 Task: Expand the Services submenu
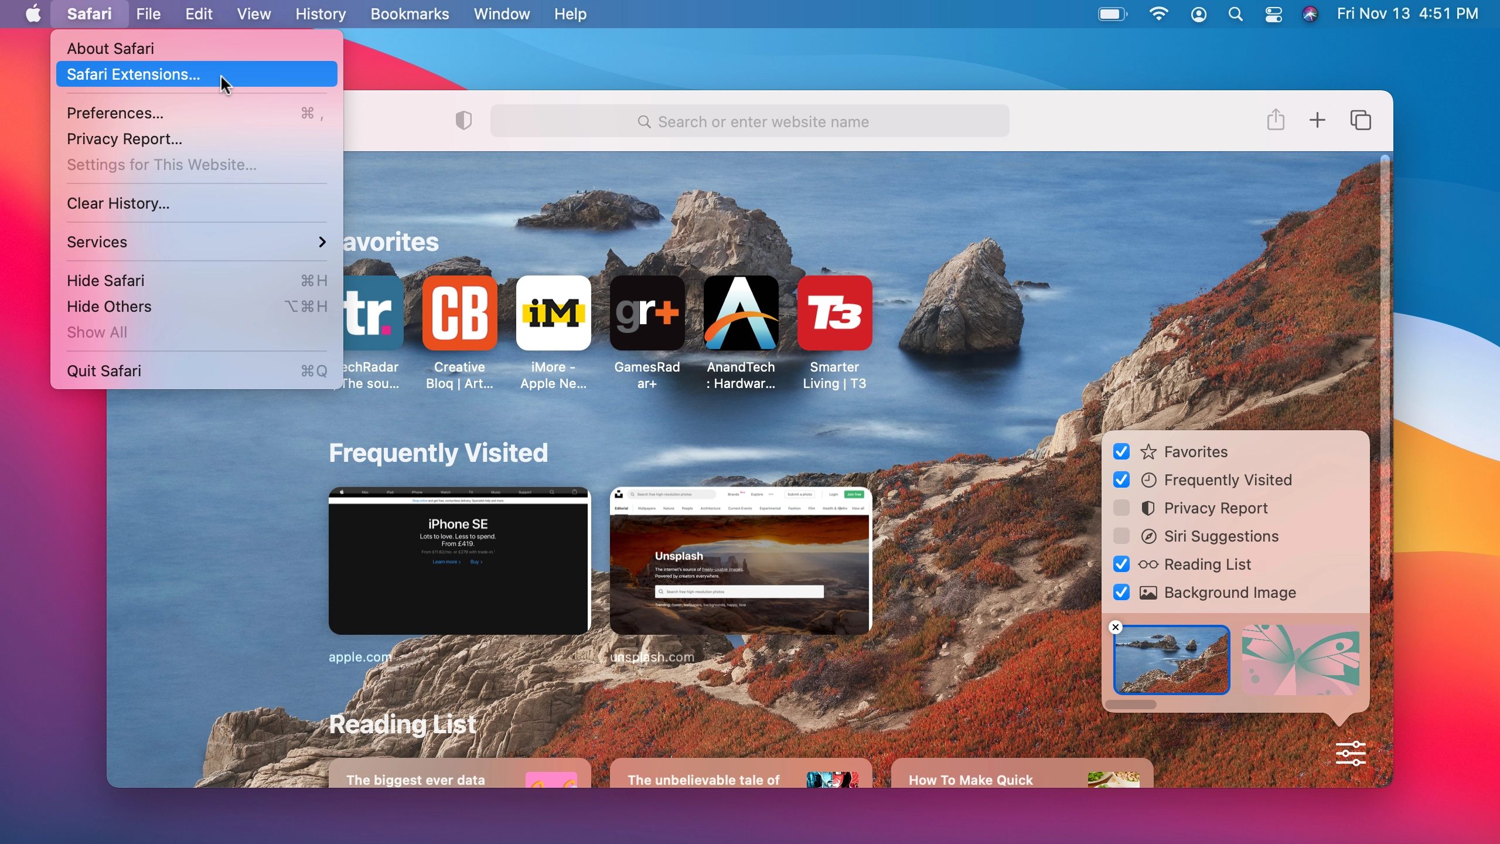tap(197, 242)
